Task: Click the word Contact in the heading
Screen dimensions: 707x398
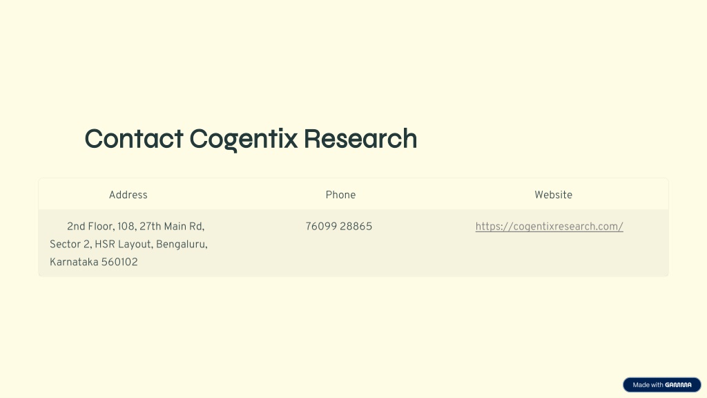Action: (x=134, y=138)
